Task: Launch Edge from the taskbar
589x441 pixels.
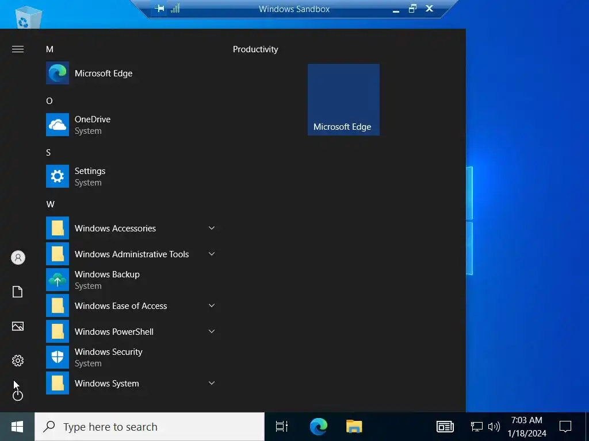Action: tap(319, 427)
